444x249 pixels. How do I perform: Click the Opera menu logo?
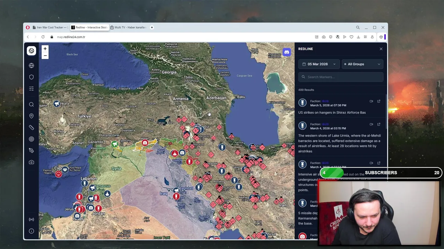coord(28,27)
